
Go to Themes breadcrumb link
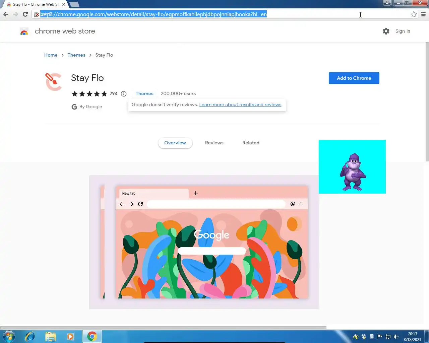(x=76, y=55)
